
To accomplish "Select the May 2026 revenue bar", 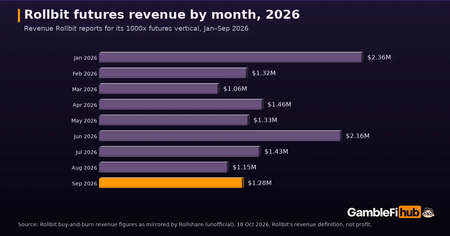I will tap(174, 120).
